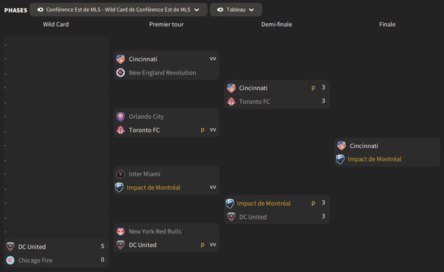This screenshot has width=444, height=272.
Task: Open DC United in Wild Card match
Action: pyautogui.click(x=32, y=247)
